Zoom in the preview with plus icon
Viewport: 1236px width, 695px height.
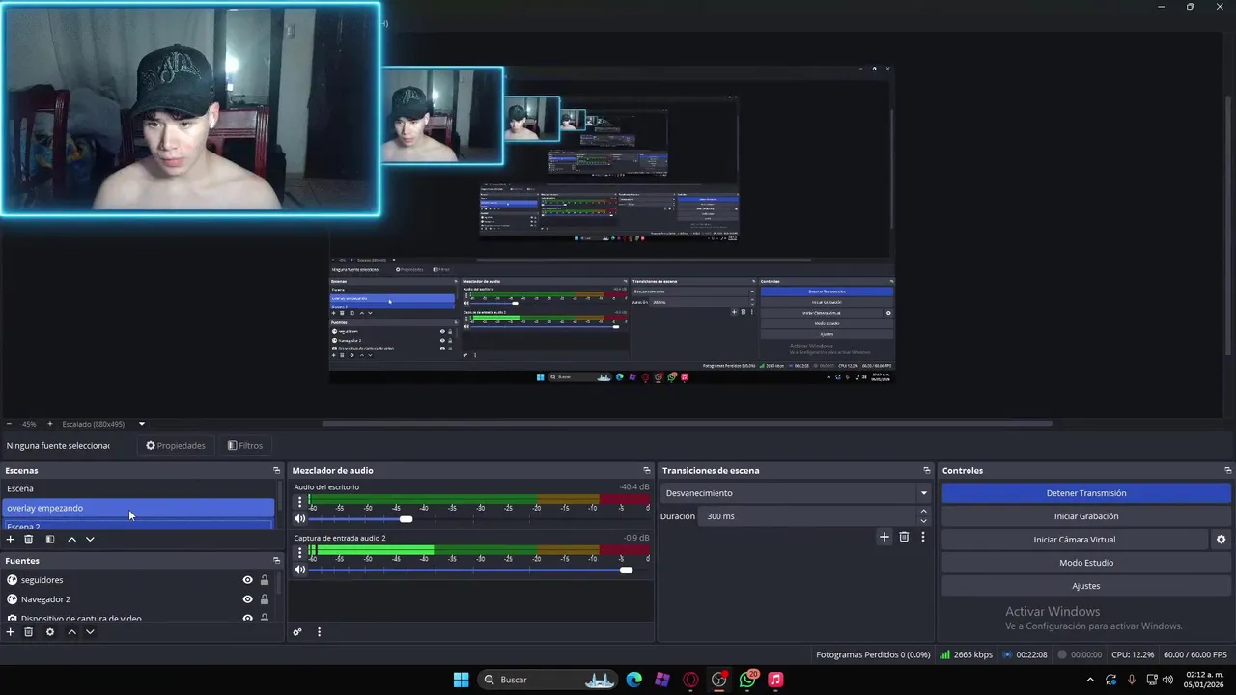[x=50, y=424]
